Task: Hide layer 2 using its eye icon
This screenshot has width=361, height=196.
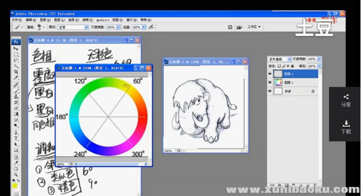Action: click(x=270, y=74)
